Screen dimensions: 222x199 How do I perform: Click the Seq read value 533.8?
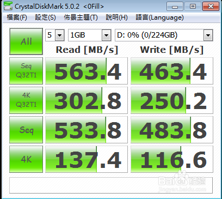(x=87, y=130)
